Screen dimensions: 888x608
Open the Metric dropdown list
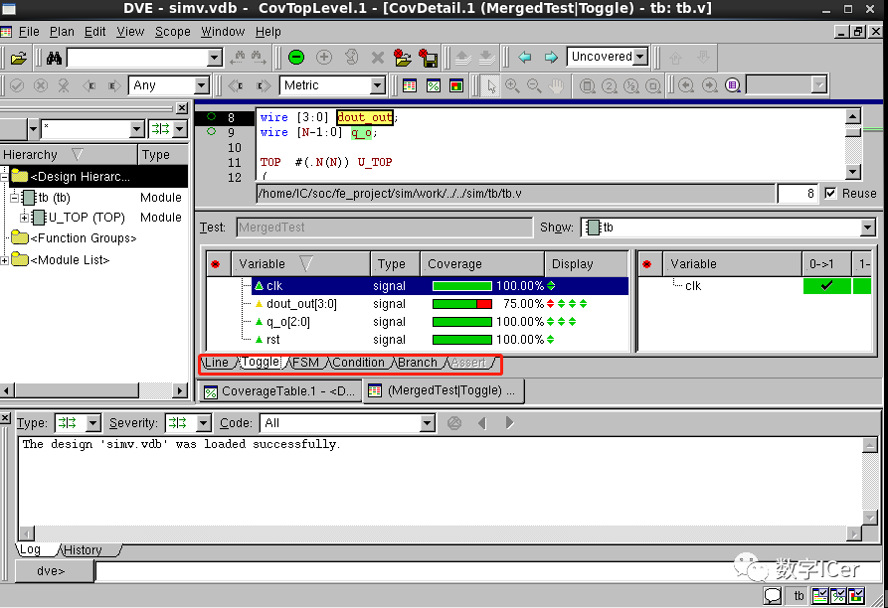333,85
